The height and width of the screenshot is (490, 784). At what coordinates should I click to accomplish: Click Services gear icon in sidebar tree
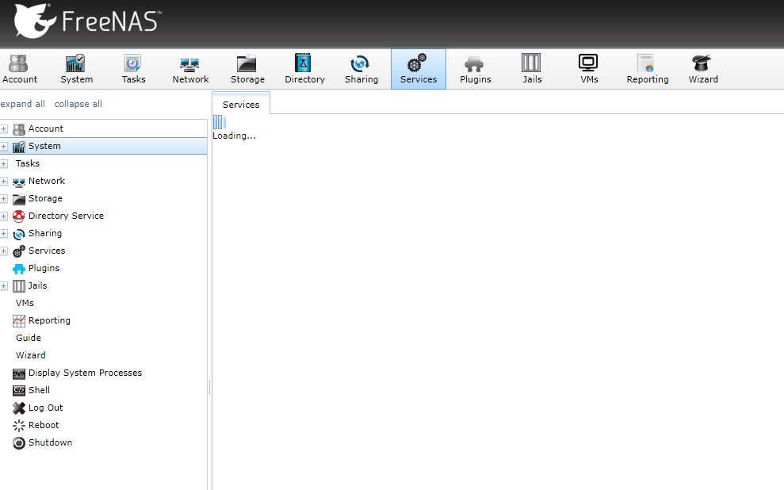[x=19, y=251]
